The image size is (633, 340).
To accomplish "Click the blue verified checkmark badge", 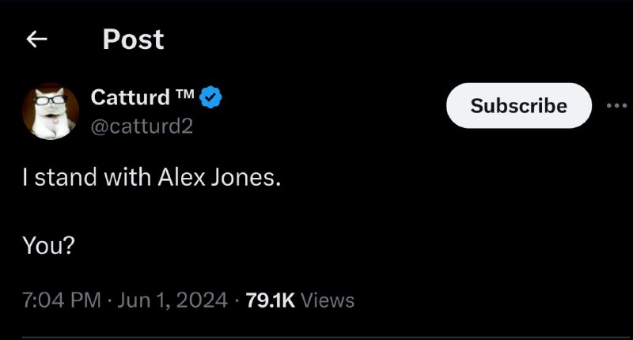I will (210, 97).
